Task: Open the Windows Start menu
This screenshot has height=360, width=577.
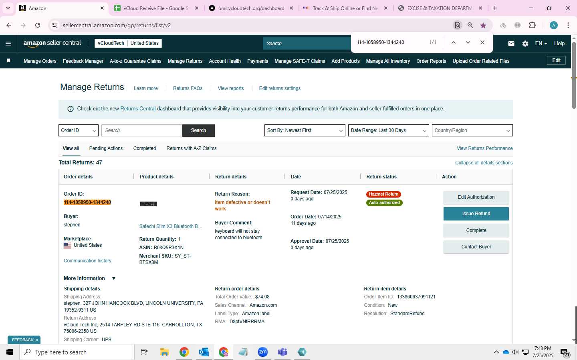Action: point(10,352)
